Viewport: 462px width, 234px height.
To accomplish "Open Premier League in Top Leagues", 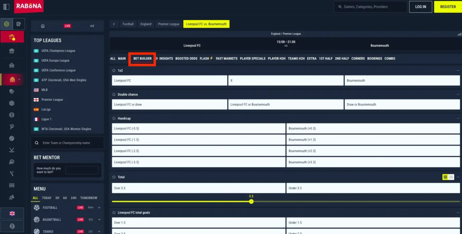I will coord(52,100).
